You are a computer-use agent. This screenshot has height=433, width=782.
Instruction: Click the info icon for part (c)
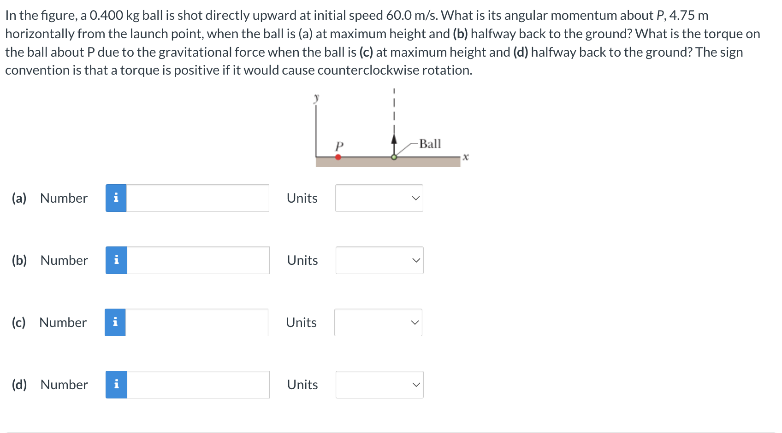115,322
